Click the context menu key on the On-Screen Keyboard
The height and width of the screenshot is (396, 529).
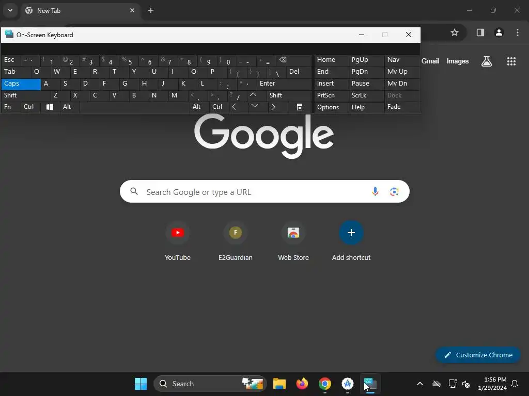(x=299, y=107)
